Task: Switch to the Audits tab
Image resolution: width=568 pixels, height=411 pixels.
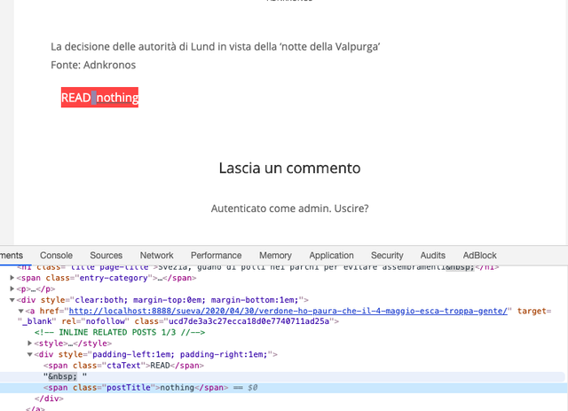Action: 433,256
